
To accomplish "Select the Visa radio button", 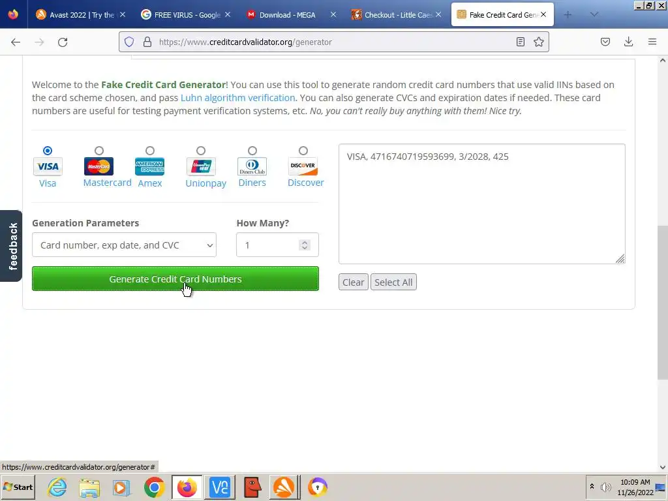I will click(47, 151).
